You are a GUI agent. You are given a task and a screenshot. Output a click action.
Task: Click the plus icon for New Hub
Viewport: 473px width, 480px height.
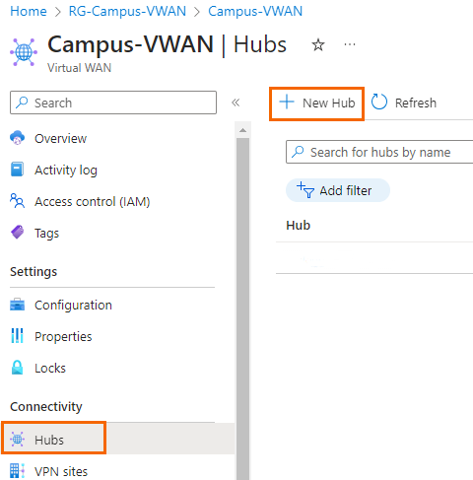click(x=287, y=102)
